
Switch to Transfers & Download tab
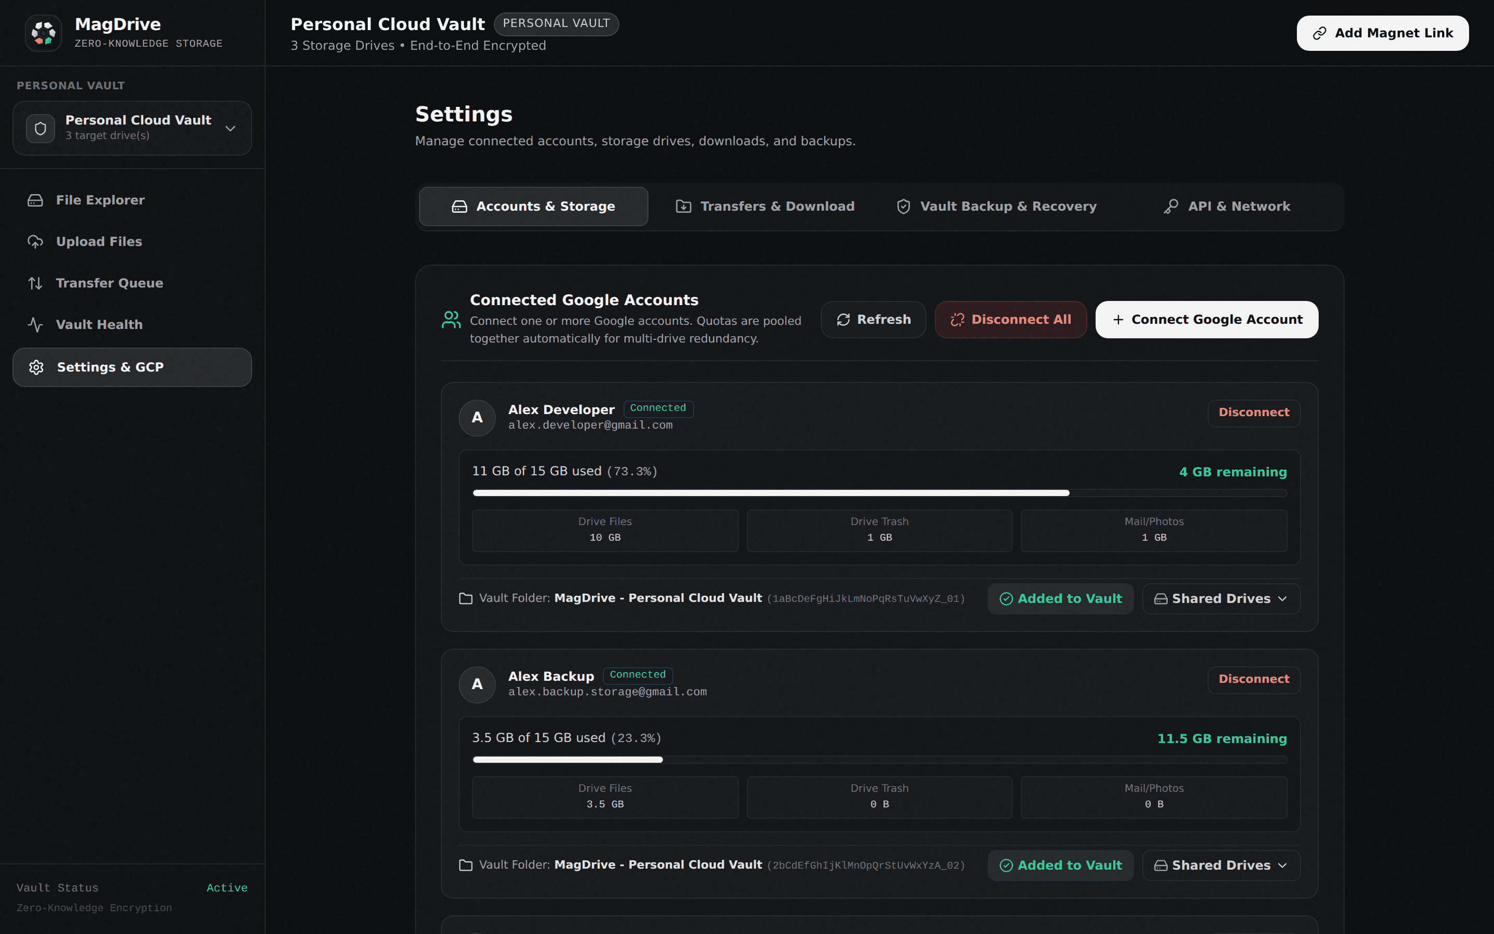pos(765,207)
